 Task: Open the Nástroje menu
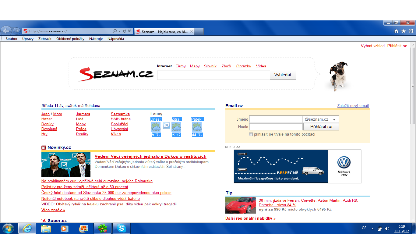point(96,39)
